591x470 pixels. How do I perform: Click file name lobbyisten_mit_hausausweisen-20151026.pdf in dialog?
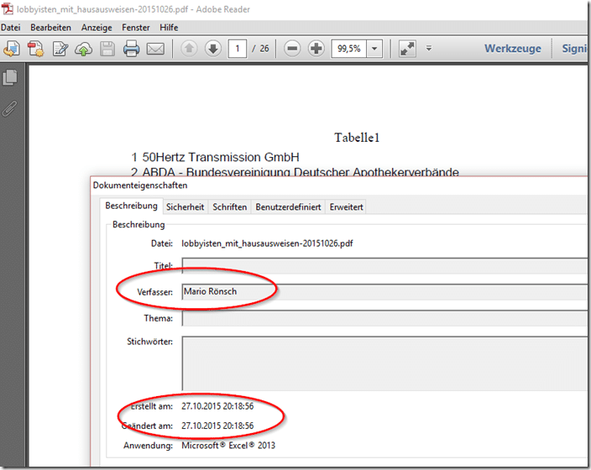[267, 243]
